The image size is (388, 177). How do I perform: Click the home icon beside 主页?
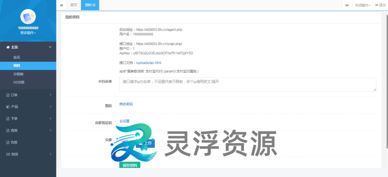click(x=8, y=47)
